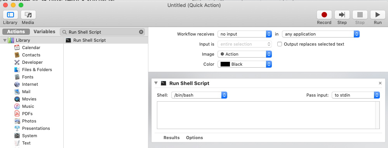Click the Untitled (Quick Action) window title
Viewport: 388px width, 148px height.
[x=194, y=5]
